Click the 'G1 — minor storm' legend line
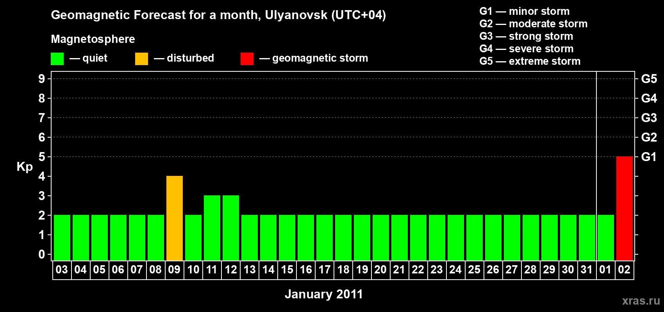This screenshot has height=312, width=664. pyautogui.click(x=525, y=11)
